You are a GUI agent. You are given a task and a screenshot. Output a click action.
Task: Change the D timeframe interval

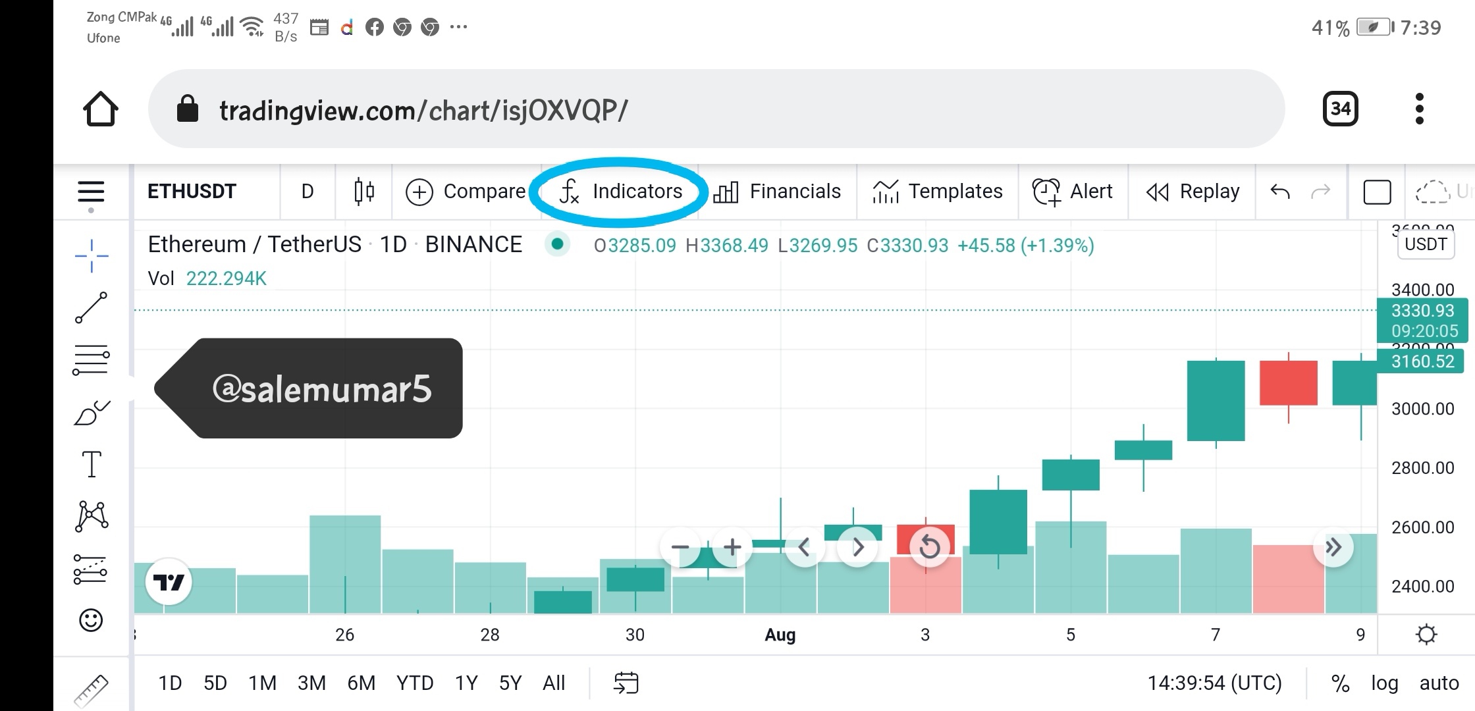pos(308,192)
